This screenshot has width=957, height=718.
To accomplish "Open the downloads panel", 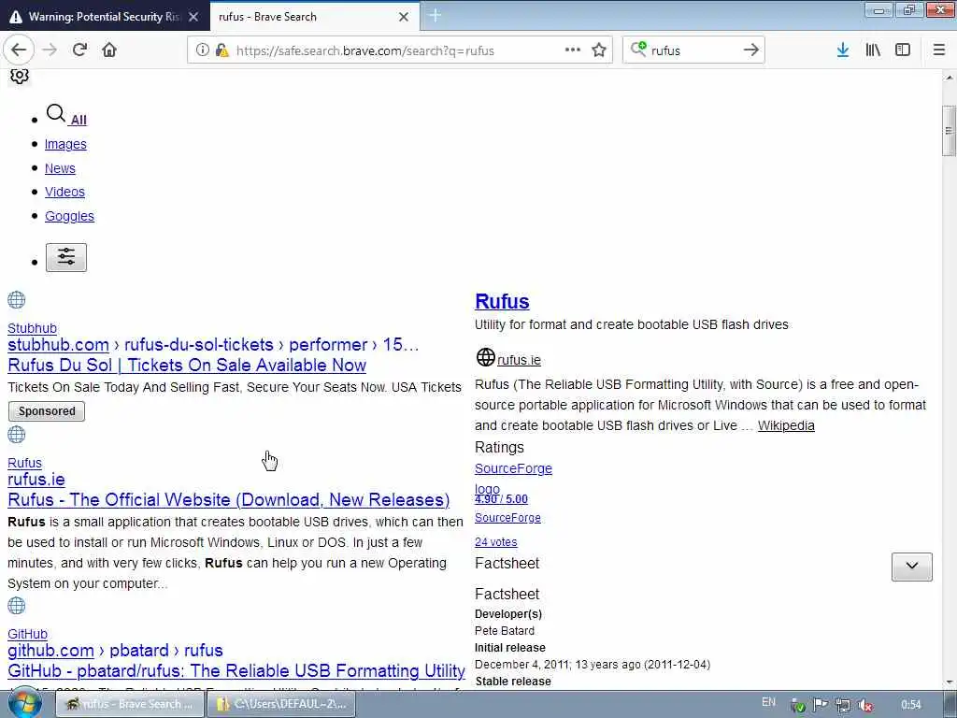I will click(843, 50).
